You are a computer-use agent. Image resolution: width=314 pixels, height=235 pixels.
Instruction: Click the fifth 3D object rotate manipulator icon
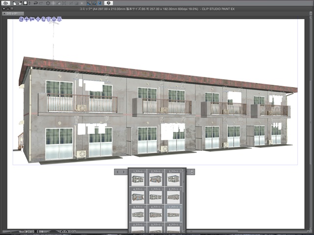[x=44, y=20]
